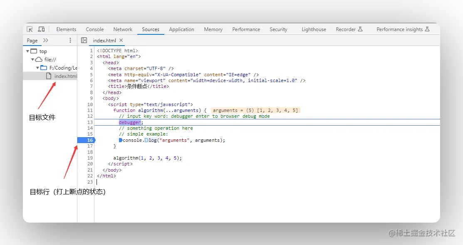Viewport: 463px width, 245px height.
Task: Click the "// simple example:" comment
Action: [144, 134]
